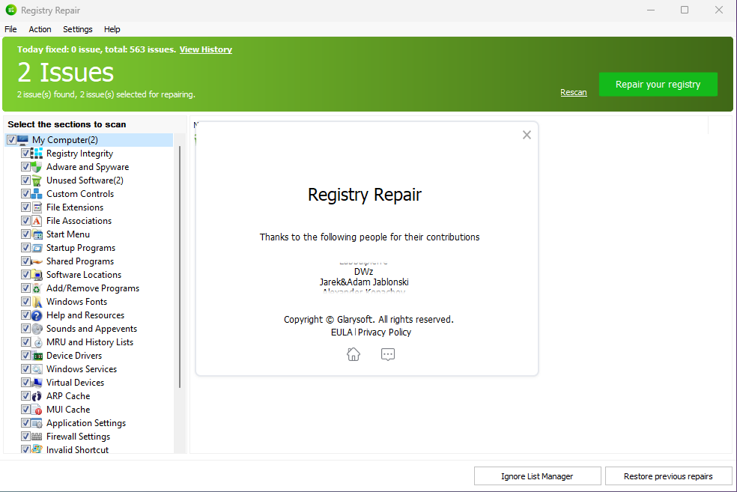Click the Jarek&Adam Jablonski contributor name
Screen dimensions: 737x492
click(x=364, y=282)
